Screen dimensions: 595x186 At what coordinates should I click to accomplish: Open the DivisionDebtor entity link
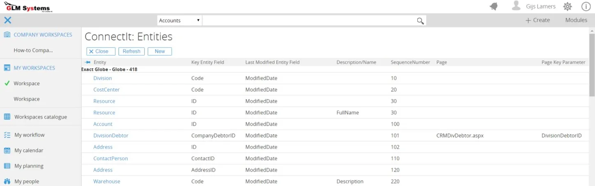(111, 135)
